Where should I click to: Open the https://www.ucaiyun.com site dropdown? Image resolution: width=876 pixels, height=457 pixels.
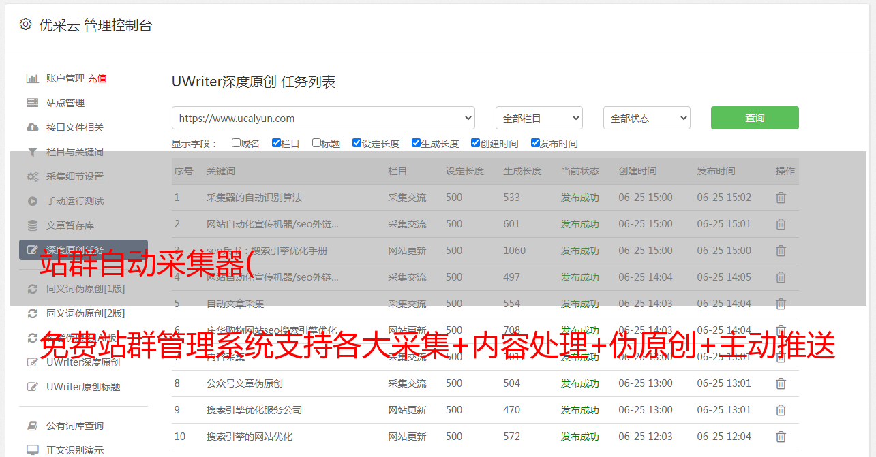point(323,118)
